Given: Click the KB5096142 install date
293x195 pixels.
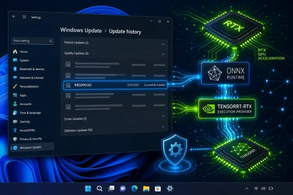Looking at the screenshot, I should (133, 85).
